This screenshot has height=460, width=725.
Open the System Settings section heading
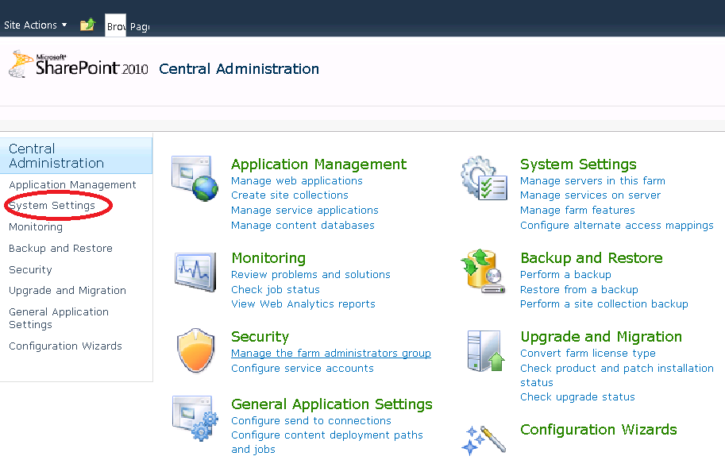coord(578,164)
